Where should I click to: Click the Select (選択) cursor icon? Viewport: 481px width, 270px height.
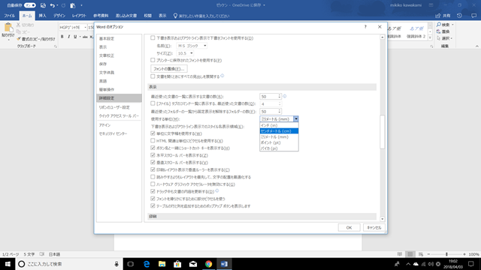(439, 38)
